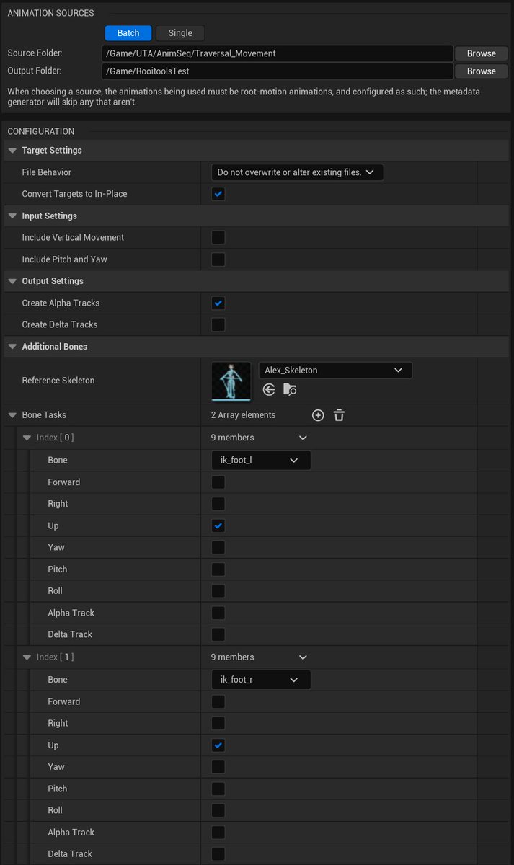The width and height of the screenshot is (514, 865).
Task: Collapse the Index [ 1 ] element
Action: [x=27, y=657]
